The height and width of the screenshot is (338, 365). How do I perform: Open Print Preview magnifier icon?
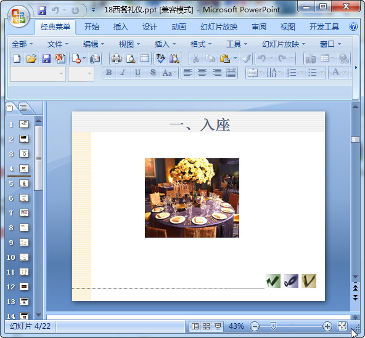131,58
